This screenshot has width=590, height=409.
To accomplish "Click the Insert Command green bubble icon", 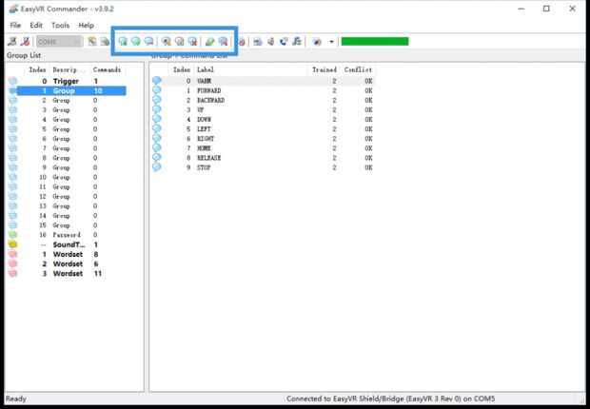I will (x=135, y=42).
